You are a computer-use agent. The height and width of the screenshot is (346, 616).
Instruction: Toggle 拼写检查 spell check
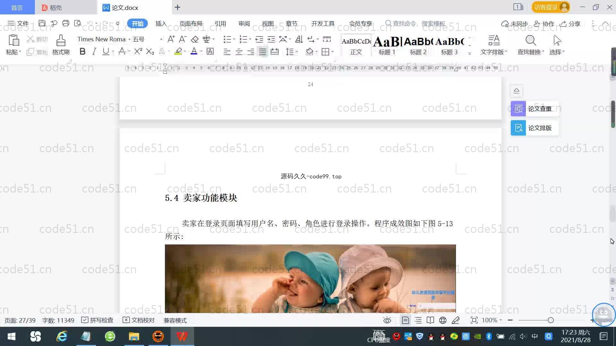[x=97, y=320]
